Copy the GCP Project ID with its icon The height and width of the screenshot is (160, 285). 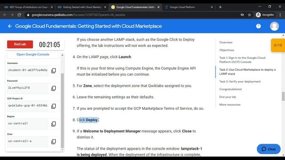pyautogui.click(x=53, y=106)
